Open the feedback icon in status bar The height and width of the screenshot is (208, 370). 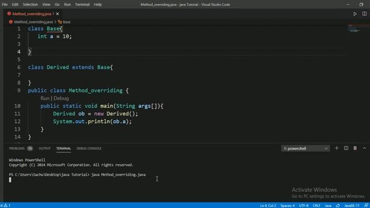click(366, 206)
